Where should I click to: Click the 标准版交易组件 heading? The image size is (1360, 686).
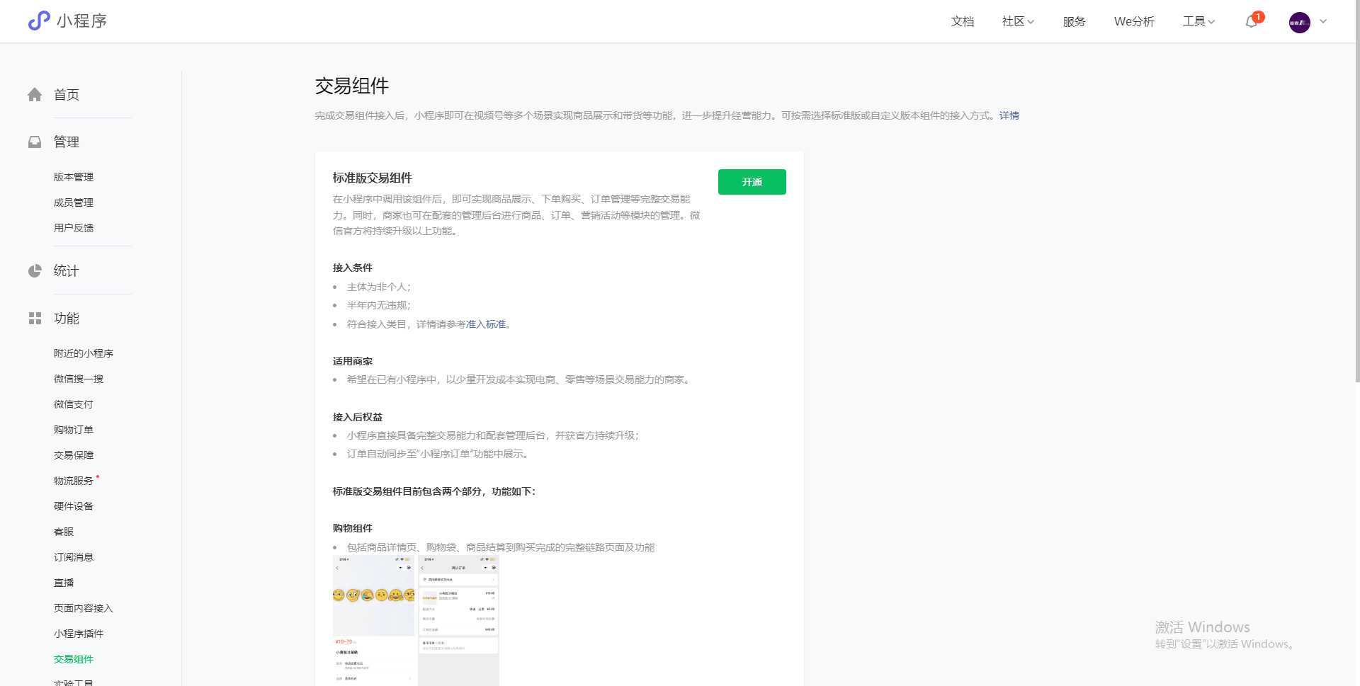(373, 178)
